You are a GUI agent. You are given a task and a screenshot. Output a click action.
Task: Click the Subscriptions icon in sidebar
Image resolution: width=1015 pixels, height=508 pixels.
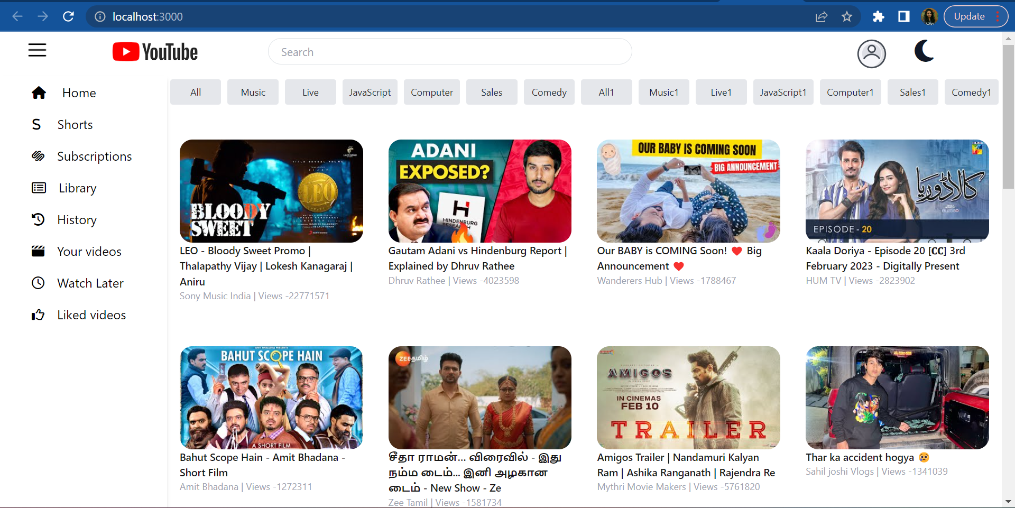38,156
